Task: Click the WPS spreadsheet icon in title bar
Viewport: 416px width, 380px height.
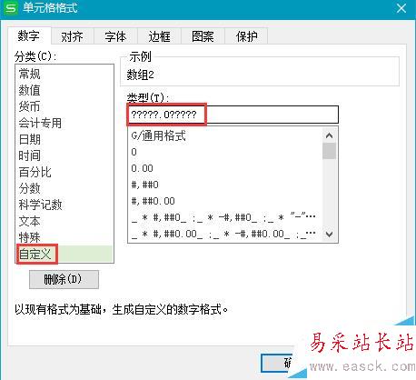Action: click(x=11, y=8)
